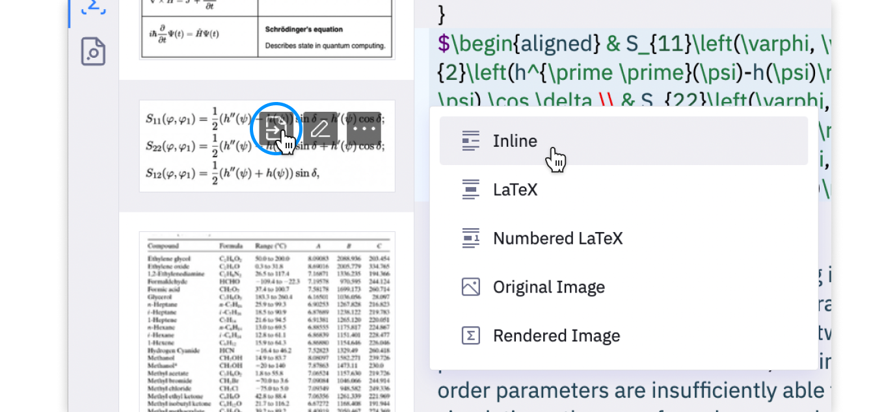
Task: Insert the snip as Rendered Image
Action: click(624, 336)
